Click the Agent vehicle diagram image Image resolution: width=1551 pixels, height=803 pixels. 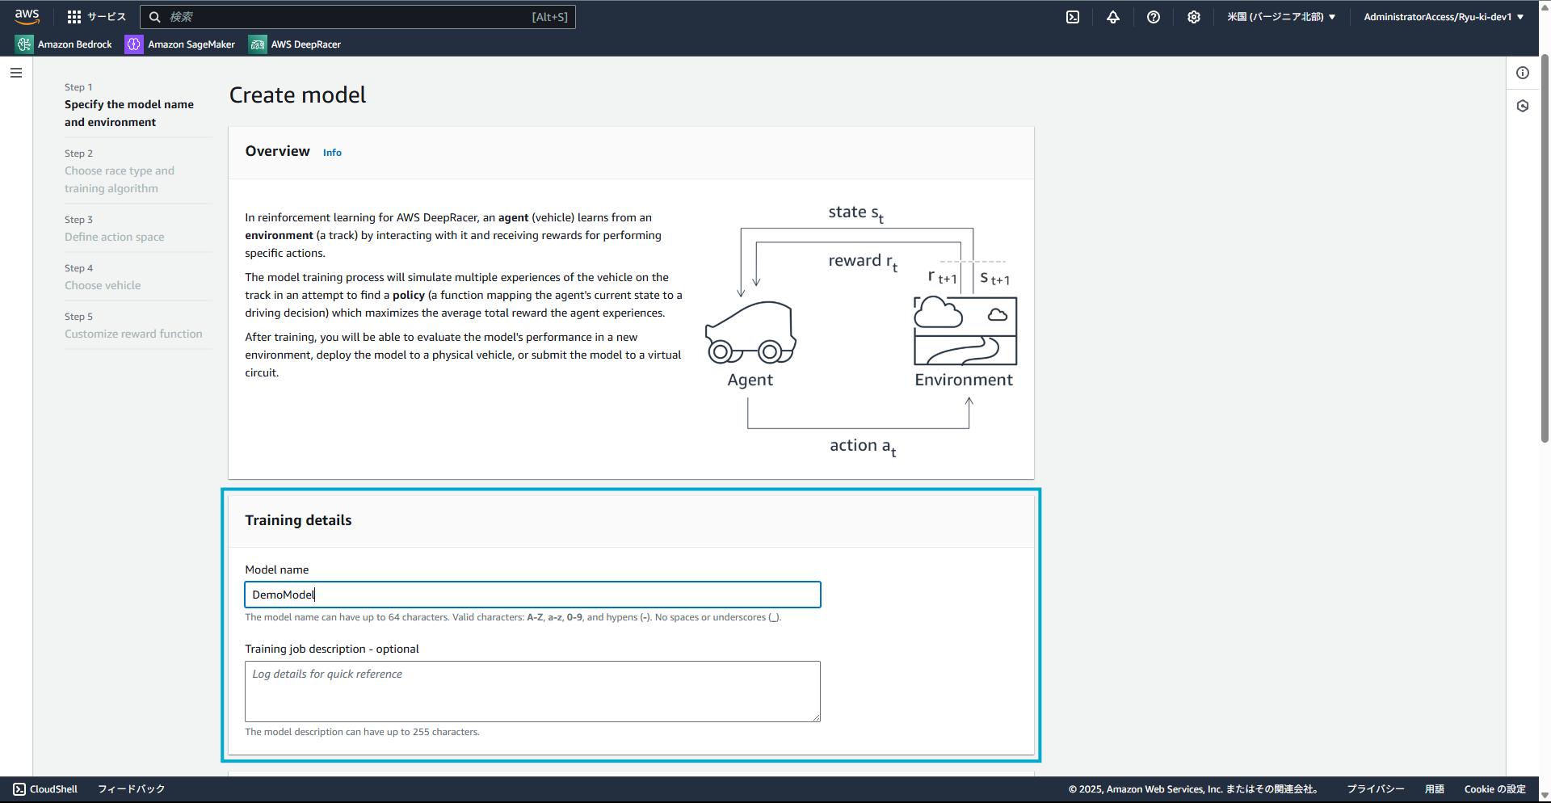750,332
